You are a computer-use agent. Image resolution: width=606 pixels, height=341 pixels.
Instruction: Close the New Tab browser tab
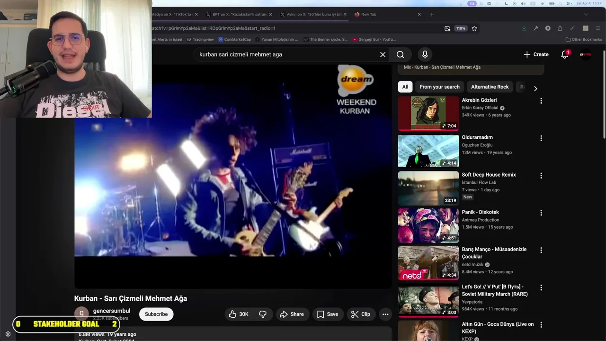[x=419, y=14]
